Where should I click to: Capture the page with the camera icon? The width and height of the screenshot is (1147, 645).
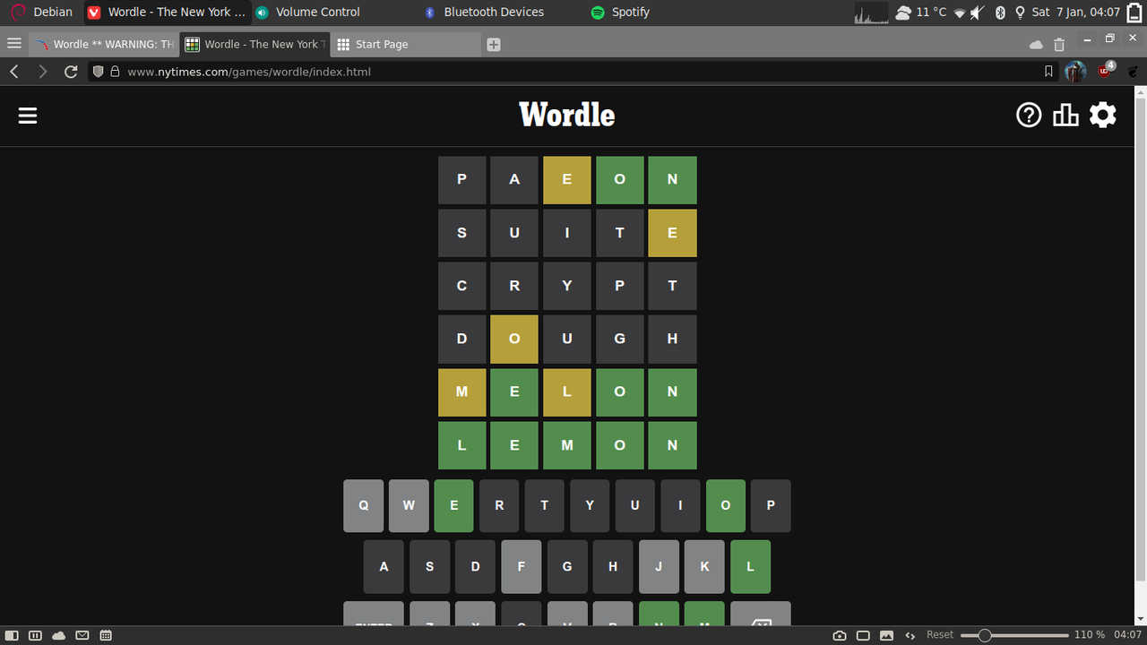[x=840, y=635]
